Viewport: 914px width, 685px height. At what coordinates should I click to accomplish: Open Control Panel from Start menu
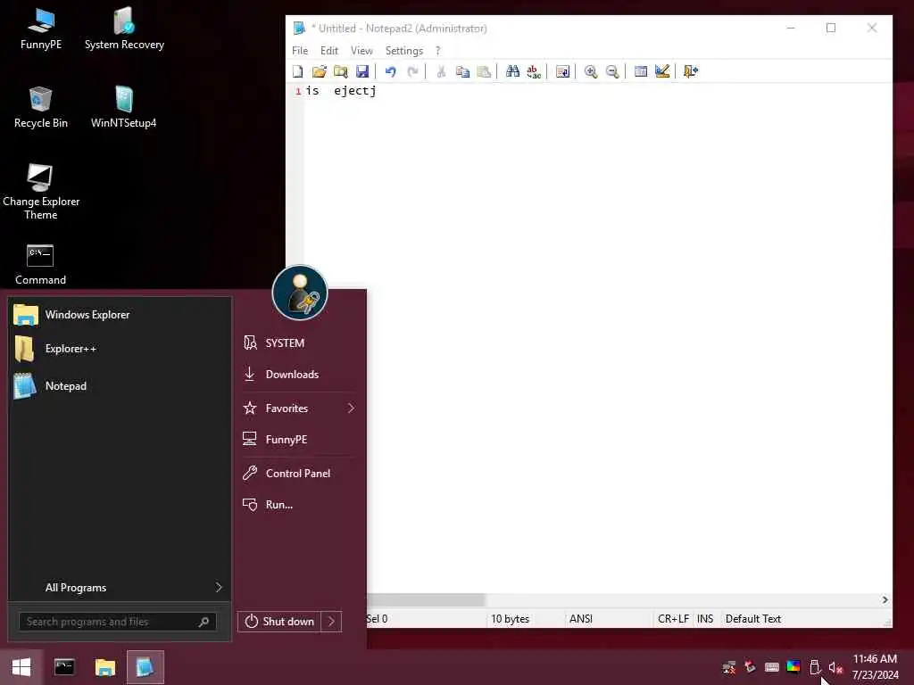tap(298, 474)
